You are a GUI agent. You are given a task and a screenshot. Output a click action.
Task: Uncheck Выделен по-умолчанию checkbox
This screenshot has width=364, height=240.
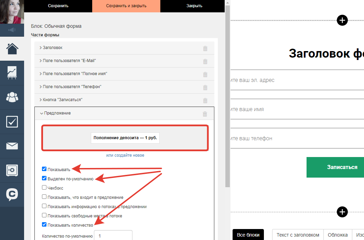point(44,178)
